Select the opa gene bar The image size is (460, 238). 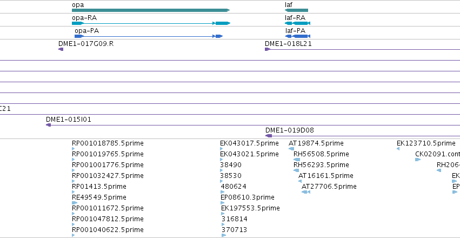tap(151, 10)
